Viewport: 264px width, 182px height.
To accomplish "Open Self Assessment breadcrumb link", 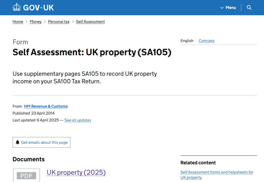I will [x=90, y=22].
